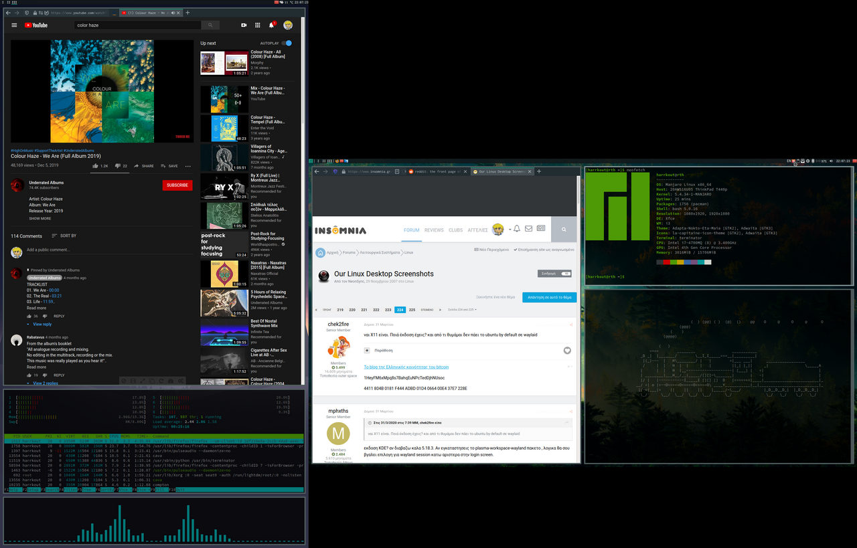Expand View reply under pinned comment
Screen dimensions: 857x548
pyautogui.click(x=40, y=324)
